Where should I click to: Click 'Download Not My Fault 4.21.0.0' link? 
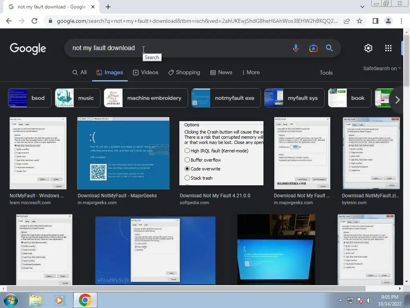[215, 196]
